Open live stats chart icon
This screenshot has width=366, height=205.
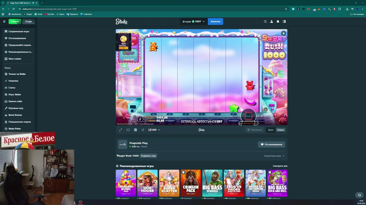click(136, 130)
